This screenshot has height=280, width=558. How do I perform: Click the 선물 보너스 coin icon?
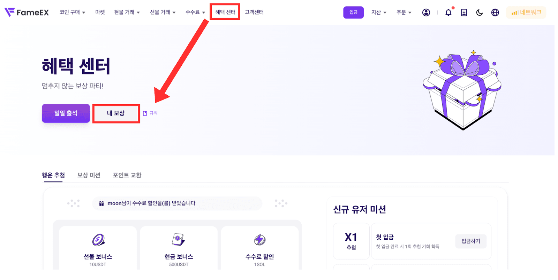[x=98, y=240]
